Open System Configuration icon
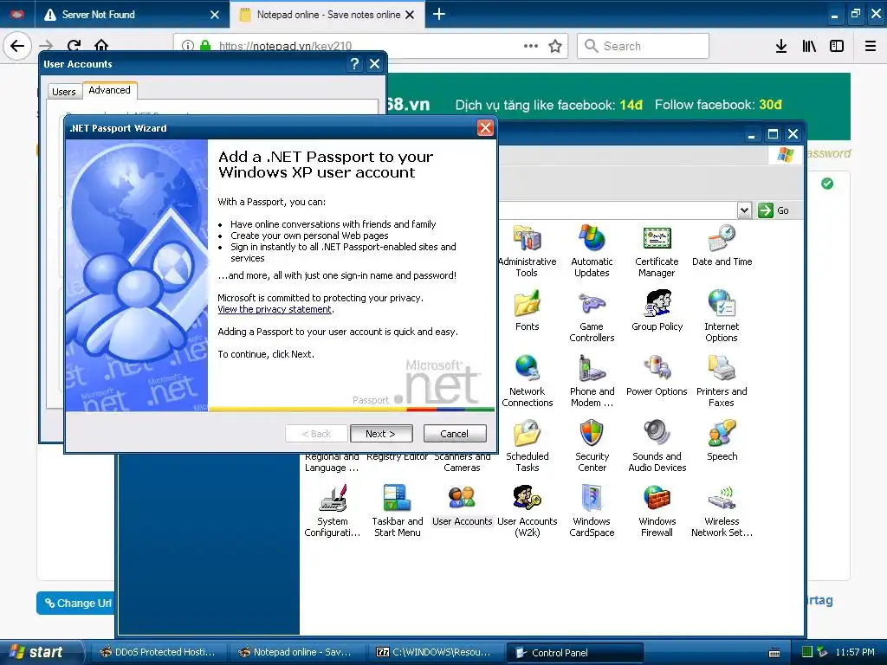Screen dimensions: 887x665 332,511
